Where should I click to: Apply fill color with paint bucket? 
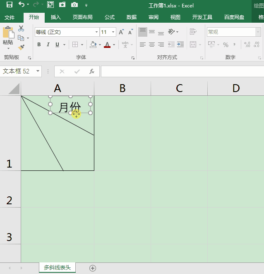[93, 45]
